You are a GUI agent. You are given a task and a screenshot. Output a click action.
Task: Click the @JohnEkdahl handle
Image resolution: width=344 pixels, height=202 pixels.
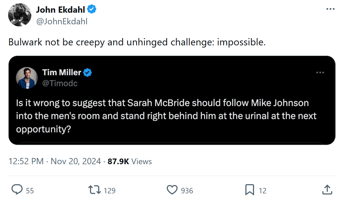(62, 21)
